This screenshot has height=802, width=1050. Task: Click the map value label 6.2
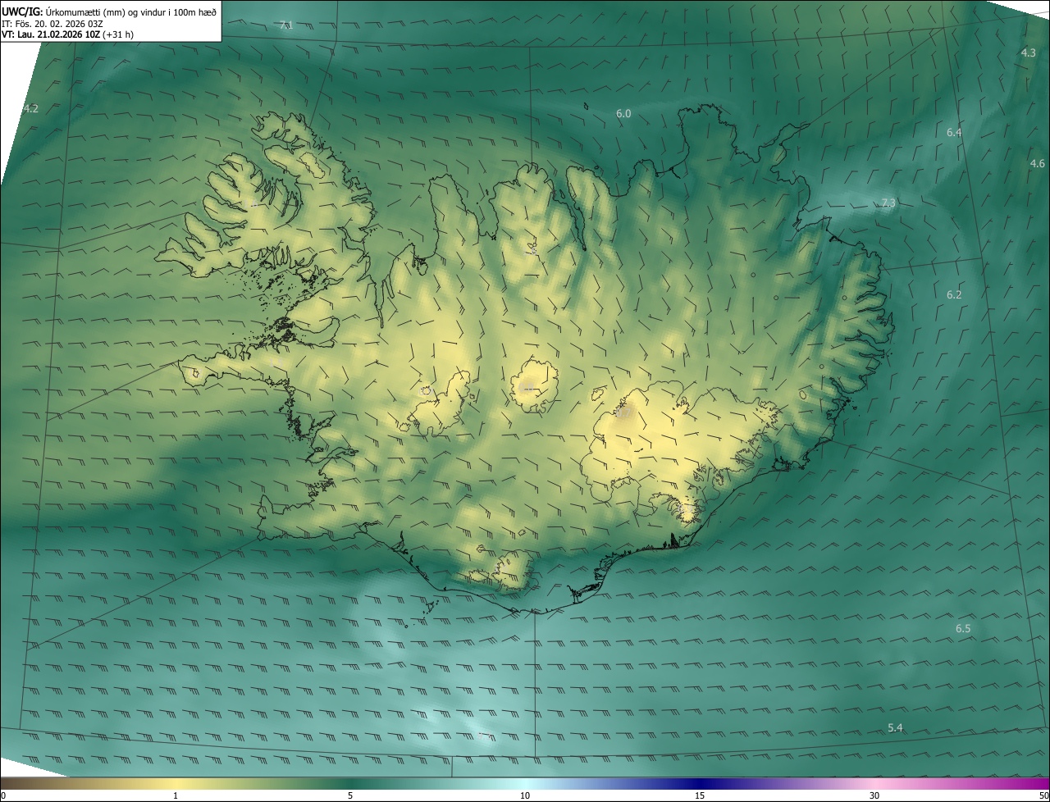954,295
